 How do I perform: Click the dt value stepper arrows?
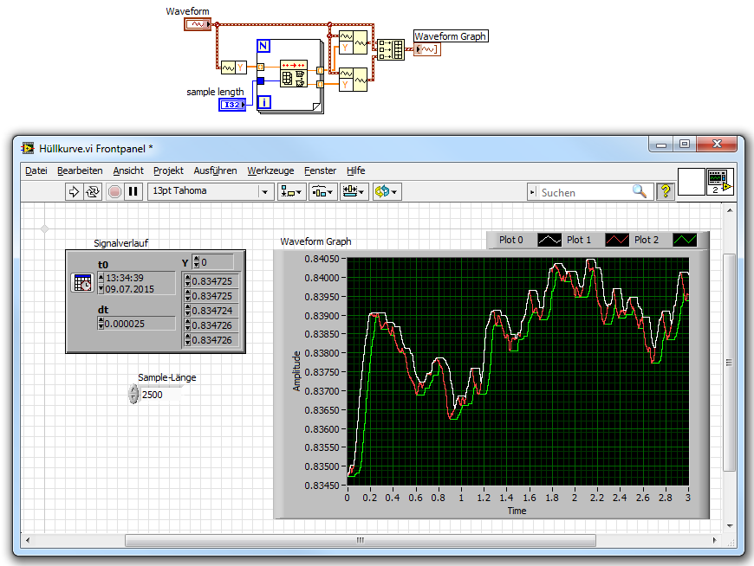click(x=101, y=324)
